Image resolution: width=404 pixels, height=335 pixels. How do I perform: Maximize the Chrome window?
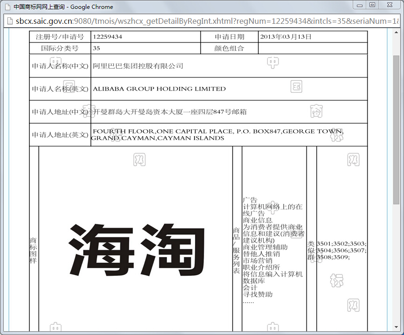372,5
